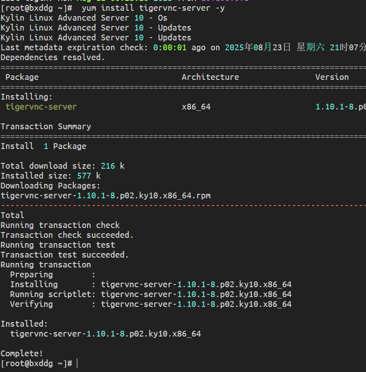This screenshot has height=372, width=366.
Task: Click the '[root@bxddg ~]#' prompt after 'Complete!'
Action: click(36, 363)
